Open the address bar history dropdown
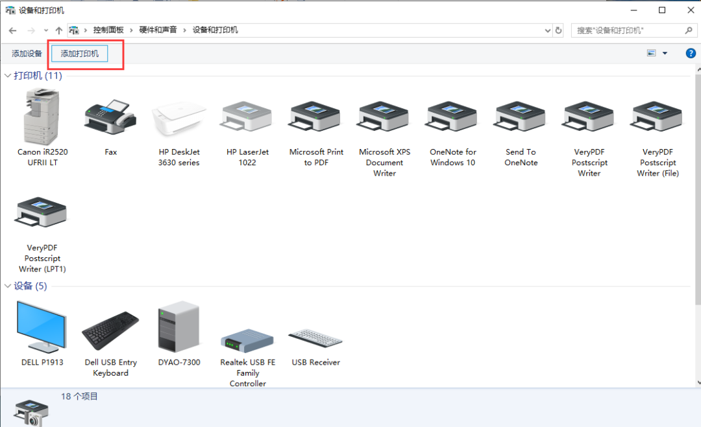The height and width of the screenshot is (427, 701). tap(547, 30)
